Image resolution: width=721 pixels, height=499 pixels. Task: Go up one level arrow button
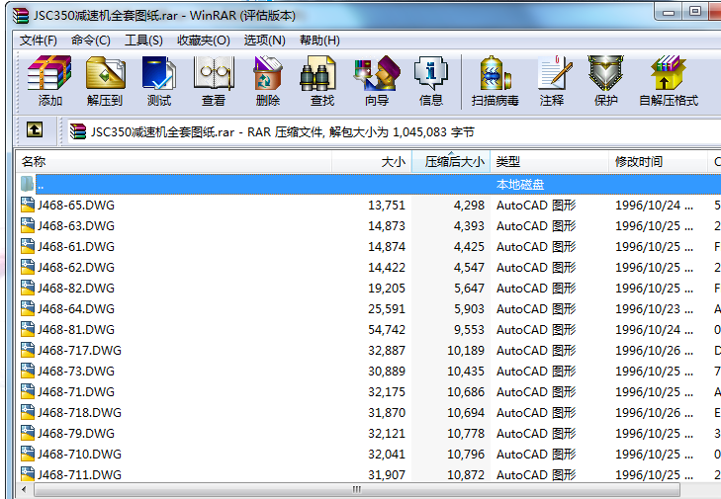35,129
